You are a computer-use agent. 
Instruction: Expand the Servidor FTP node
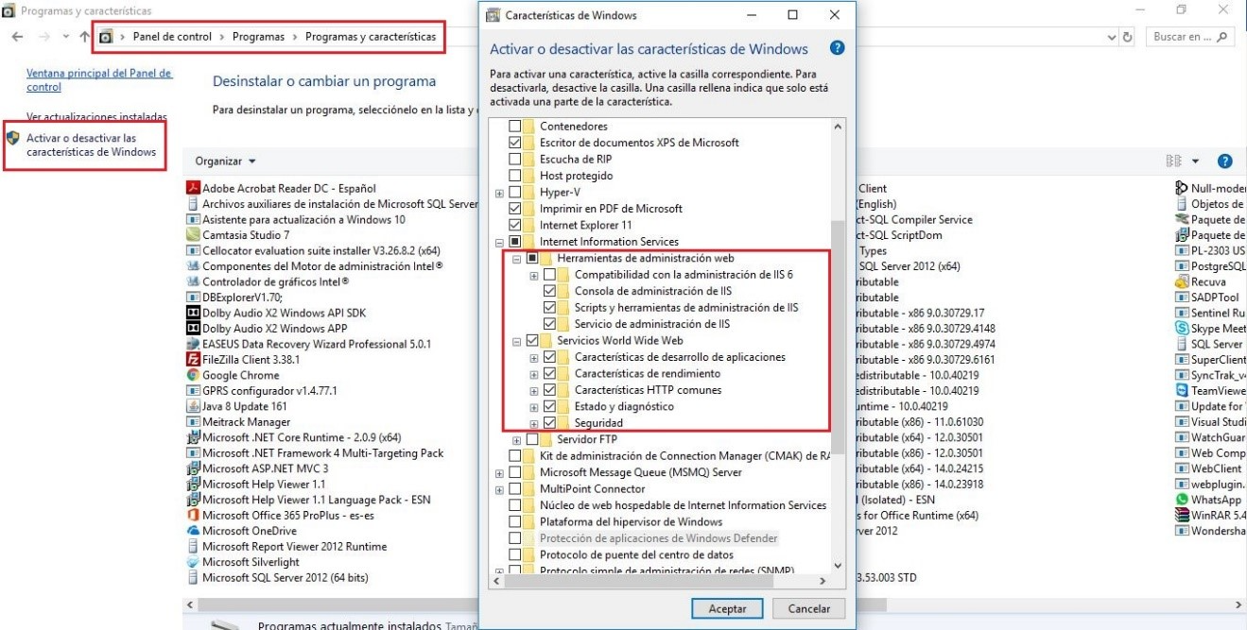point(516,440)
